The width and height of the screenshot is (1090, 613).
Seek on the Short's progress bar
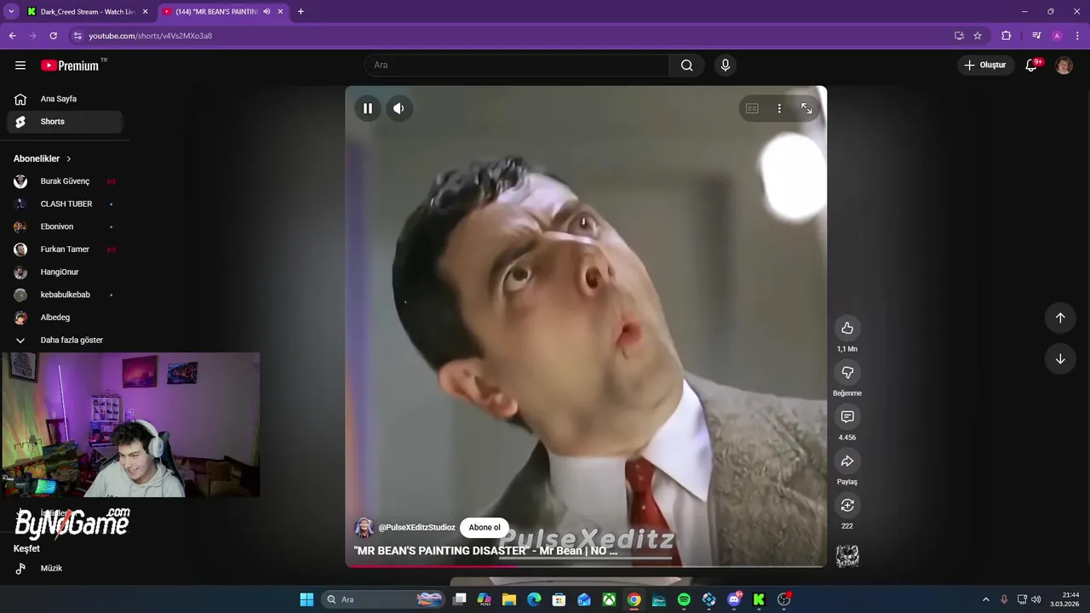pyautogui.click(x=586, y=565)
